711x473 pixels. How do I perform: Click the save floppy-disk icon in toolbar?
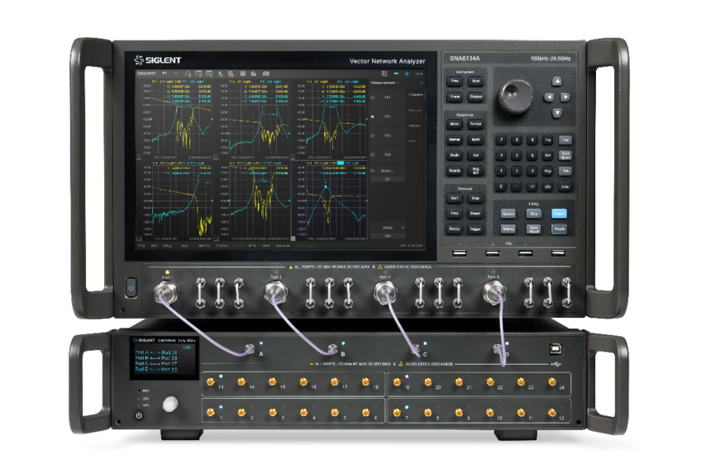pyautogui.click(x=242, y=73)
